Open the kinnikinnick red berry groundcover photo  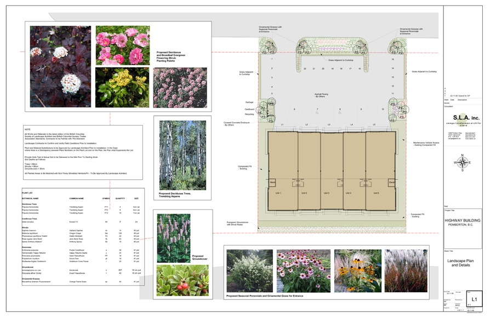[x=173, y=281]
